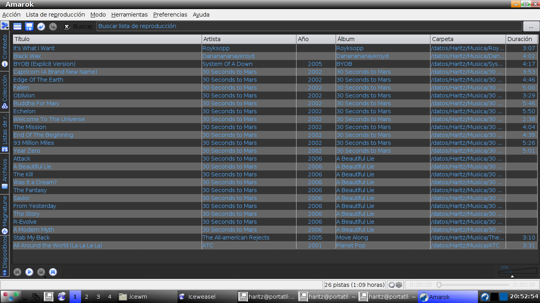Select the track 'Stab My Back'
540x303 pixels.
(x=32, y=238)
